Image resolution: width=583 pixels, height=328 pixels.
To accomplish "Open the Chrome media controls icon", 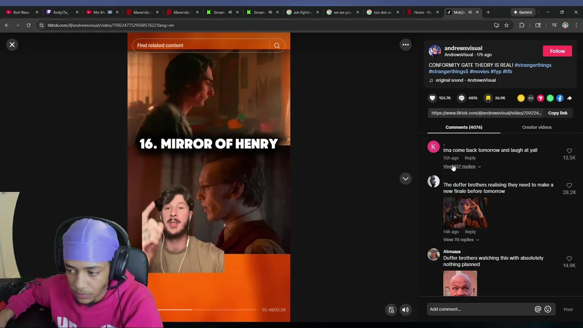I will (x=554, y=25).
